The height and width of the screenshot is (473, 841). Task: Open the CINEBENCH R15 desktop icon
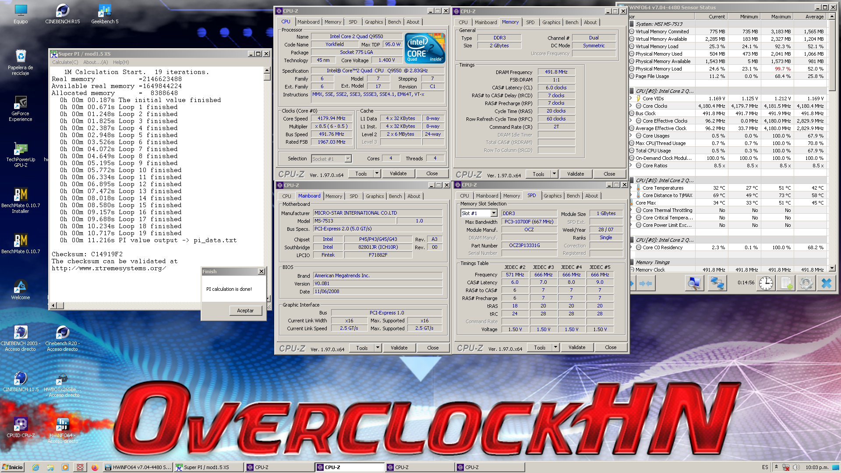point(63,14)
